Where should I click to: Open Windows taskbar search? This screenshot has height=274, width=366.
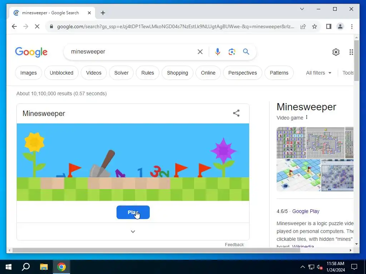pos(26,267)
